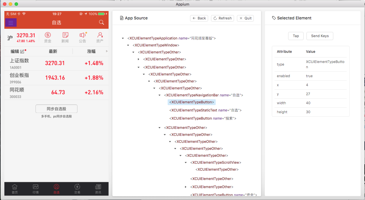This screenshot has height=200, width=365.
Task: Switch to the 行情 market tab
Action: click(x=36, y=189)
